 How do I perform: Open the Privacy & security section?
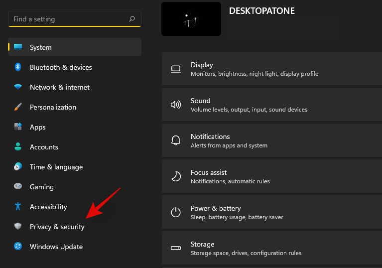(57, 227)
